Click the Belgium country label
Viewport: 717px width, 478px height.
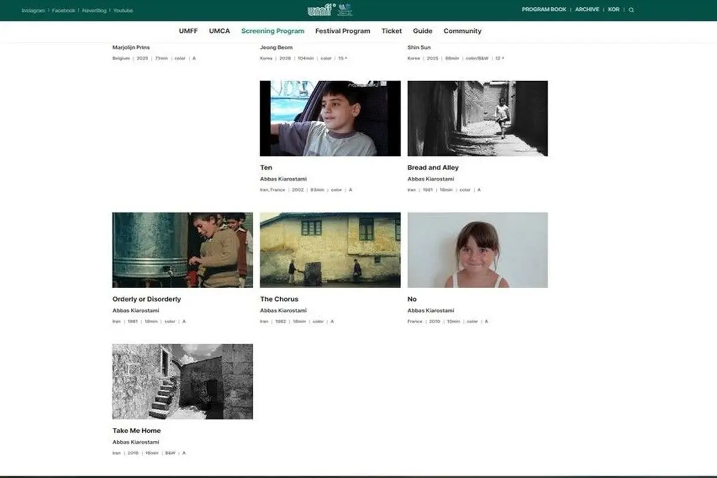[x=121, y=59]
